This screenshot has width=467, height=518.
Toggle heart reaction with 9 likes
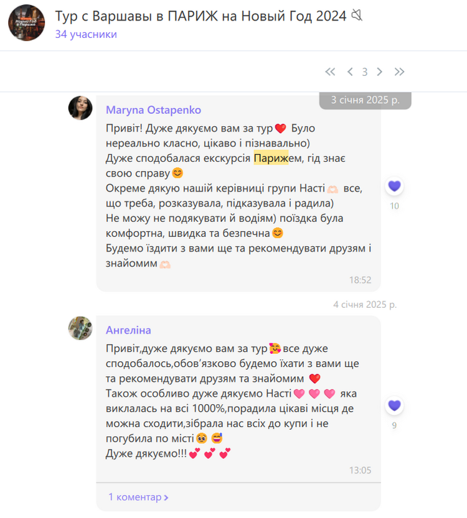(394, 405)
